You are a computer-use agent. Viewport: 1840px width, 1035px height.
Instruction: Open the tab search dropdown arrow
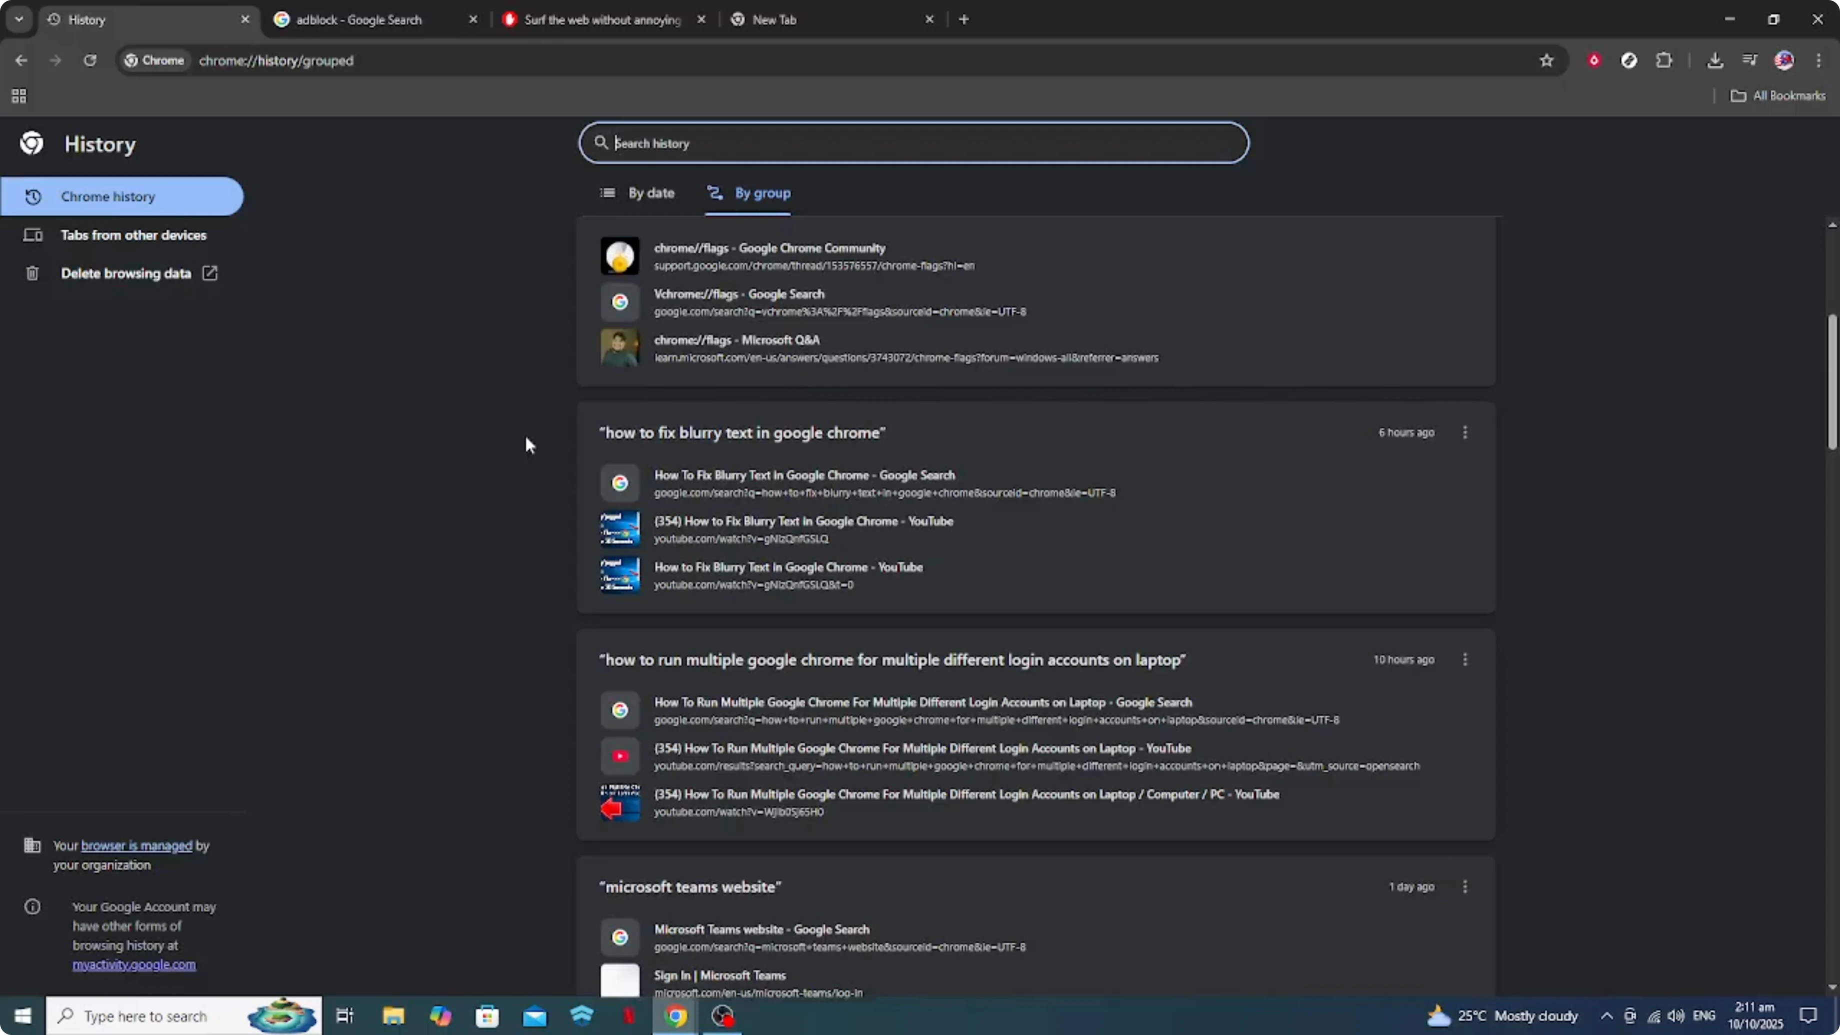(x=19, y=19)
